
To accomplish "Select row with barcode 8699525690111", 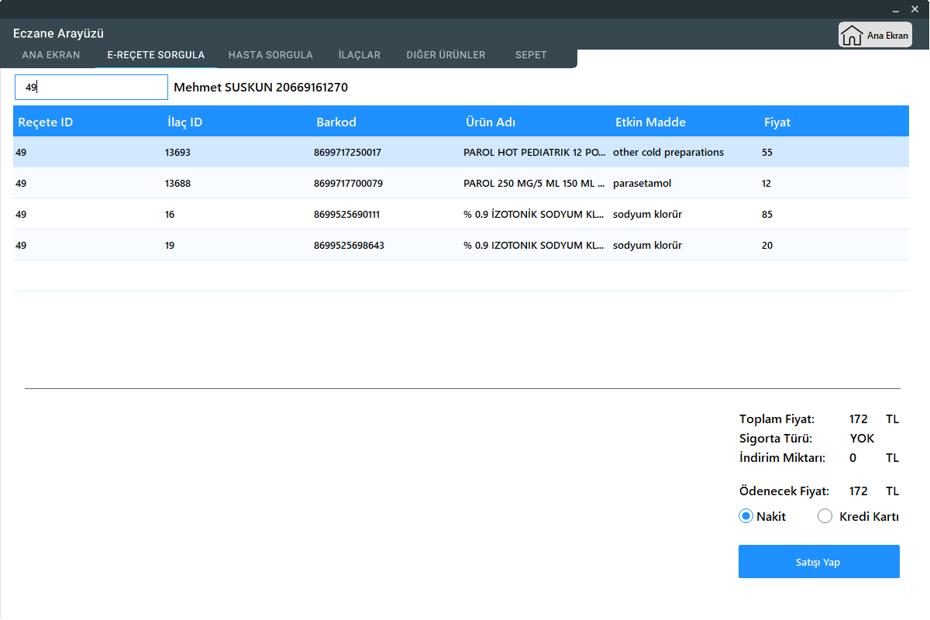I will click(x=347, y=215).
